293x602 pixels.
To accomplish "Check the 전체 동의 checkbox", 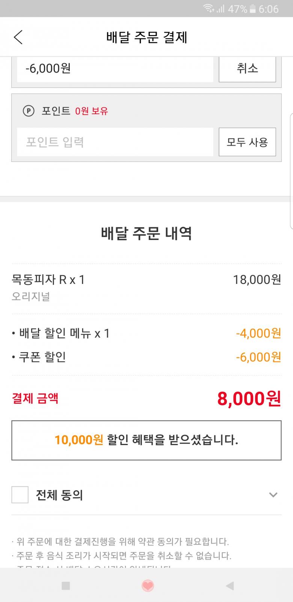I will (20, 495).
